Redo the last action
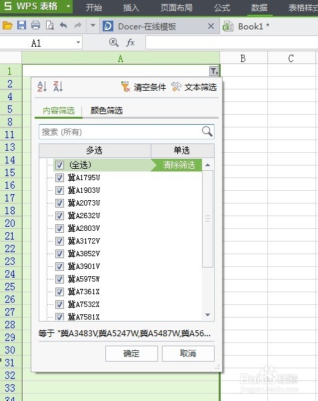318x401 pixels. click(x=78, y=25)
